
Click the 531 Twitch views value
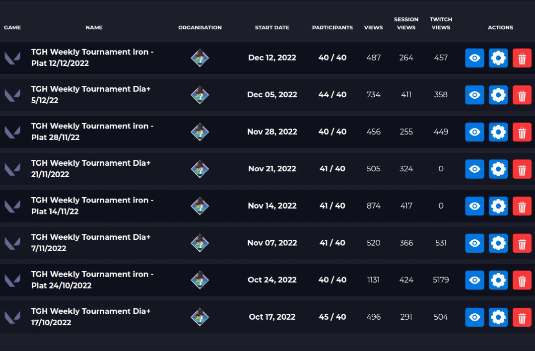441,243
